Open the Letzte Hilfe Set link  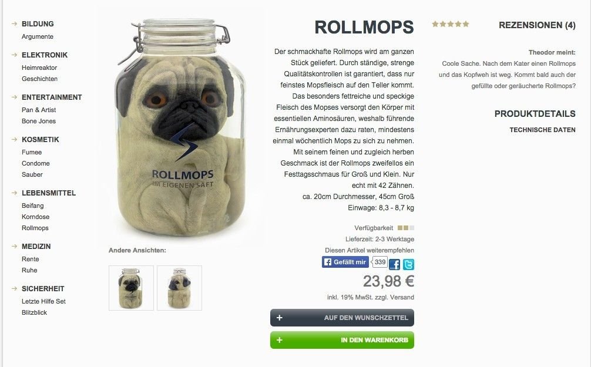pyautogui.click(x=43, y=301)
